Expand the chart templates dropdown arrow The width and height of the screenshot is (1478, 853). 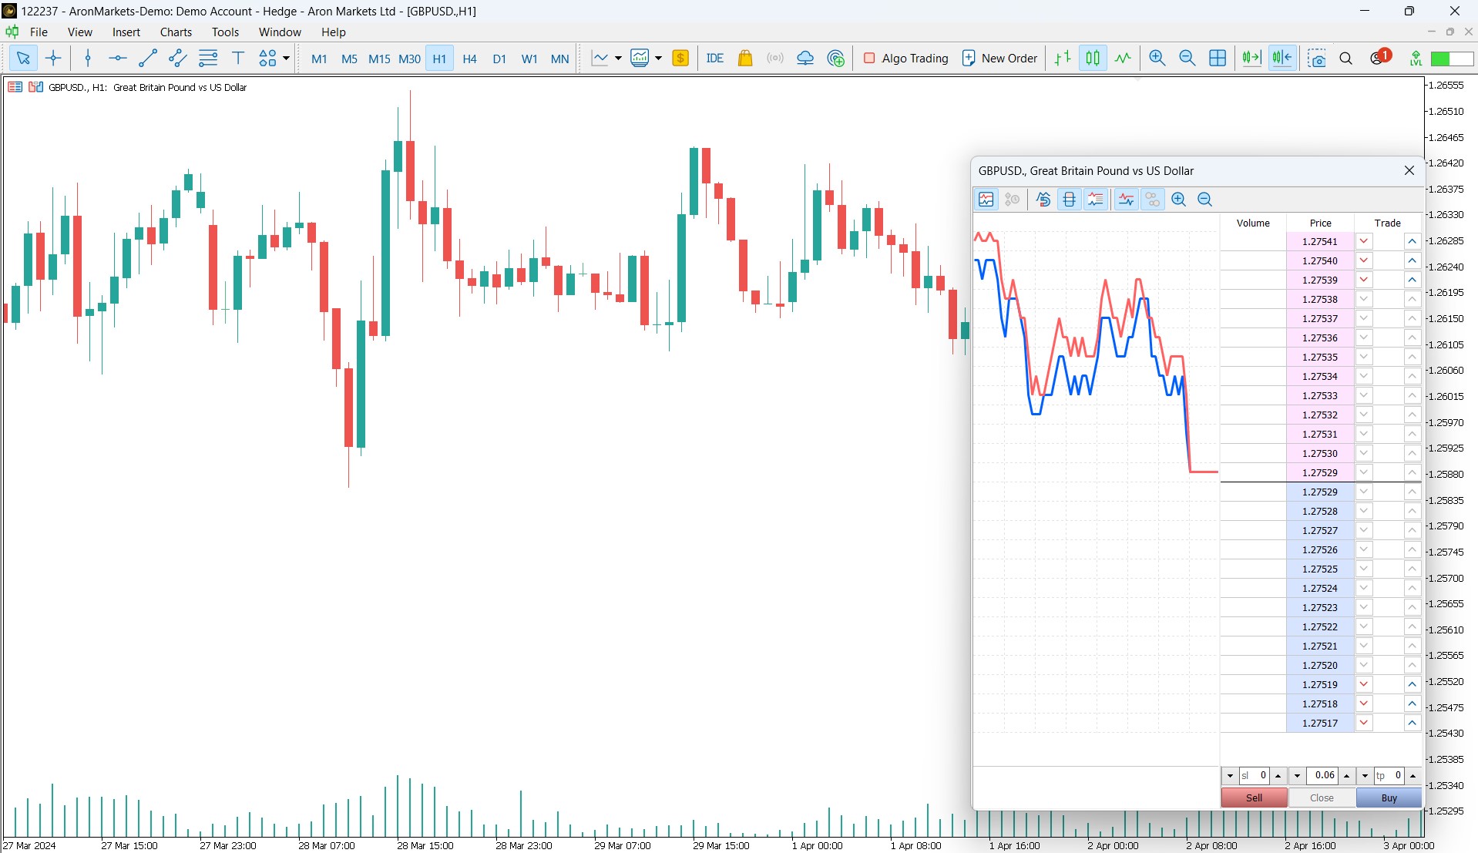[659, 59]
